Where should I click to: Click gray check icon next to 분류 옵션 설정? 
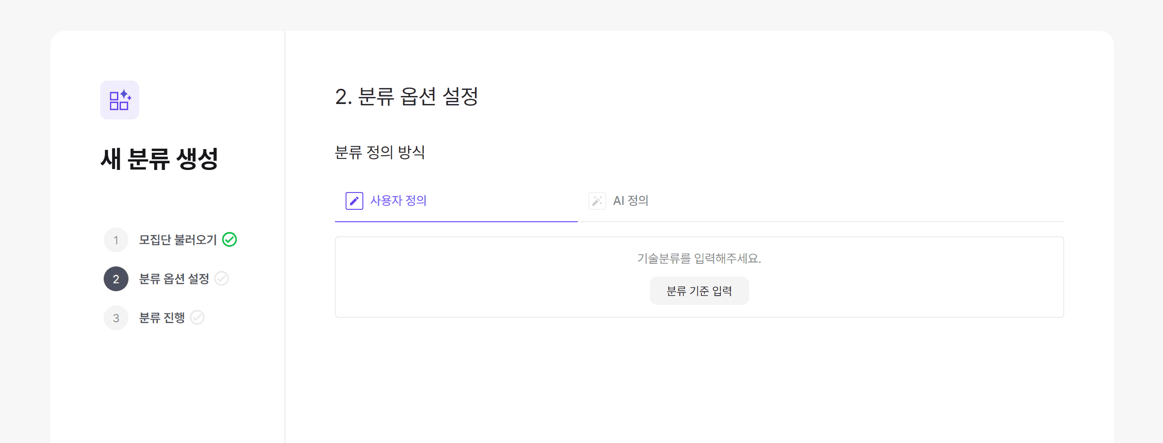(x=222, y=279)
